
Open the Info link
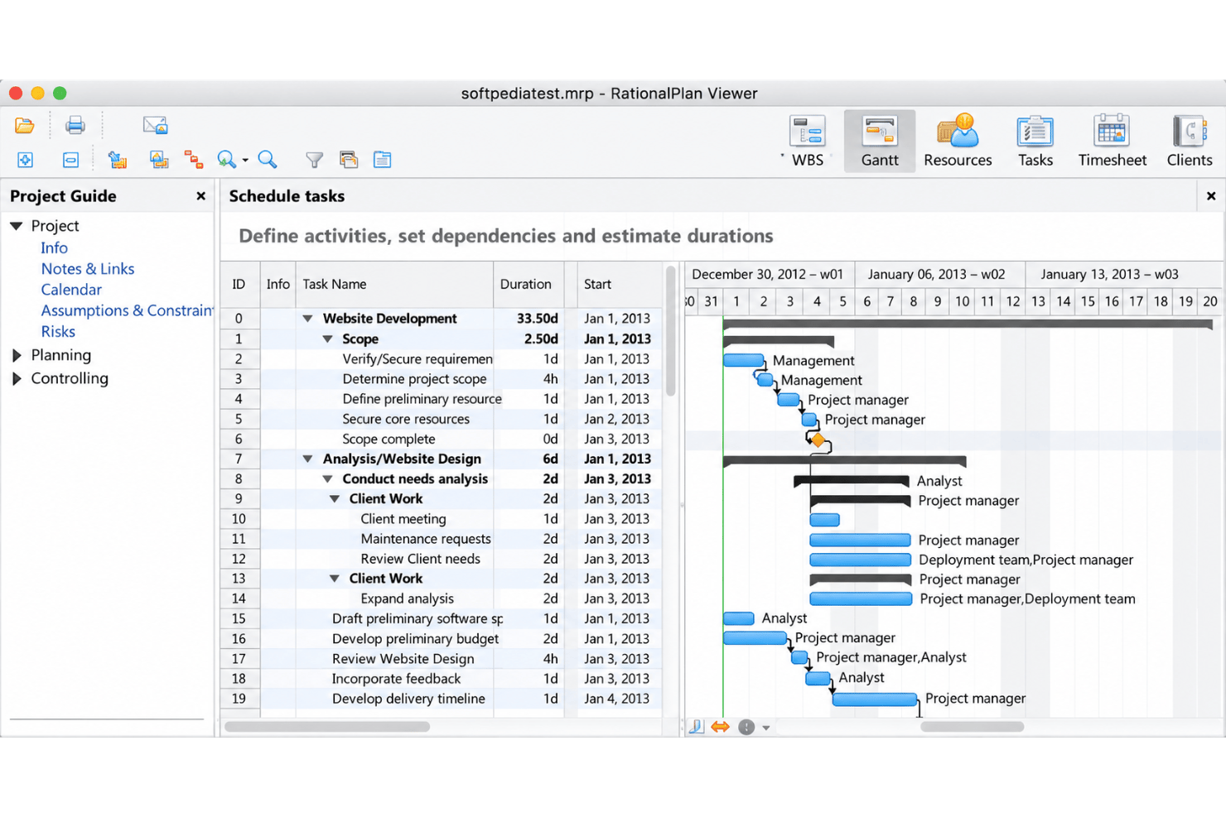(x=54, y=248)
